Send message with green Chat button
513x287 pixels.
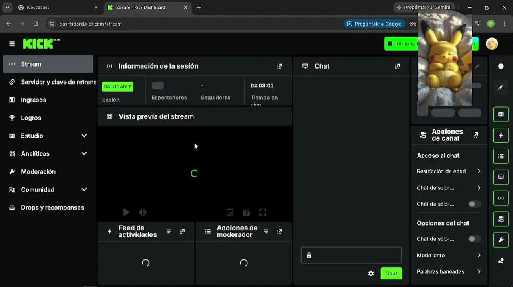pyautogui.click(x=391, y=273)
